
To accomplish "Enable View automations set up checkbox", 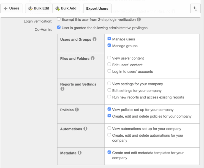I will [x=109, y=128].
